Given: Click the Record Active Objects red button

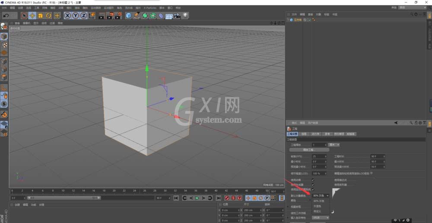Looking at the screenshot, I should 227,198.
